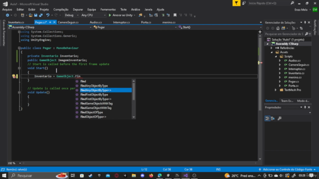
Task: Click the Enzo Melo account name
Action: click(x=301, y=10)
